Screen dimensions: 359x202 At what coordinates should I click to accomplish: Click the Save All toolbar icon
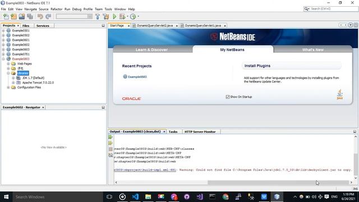pyautogui.click(x=30, y=16)
